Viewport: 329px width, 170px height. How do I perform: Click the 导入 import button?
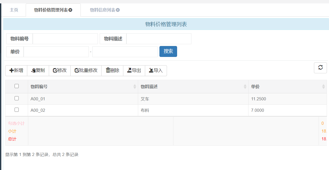(x=156, y=70)
